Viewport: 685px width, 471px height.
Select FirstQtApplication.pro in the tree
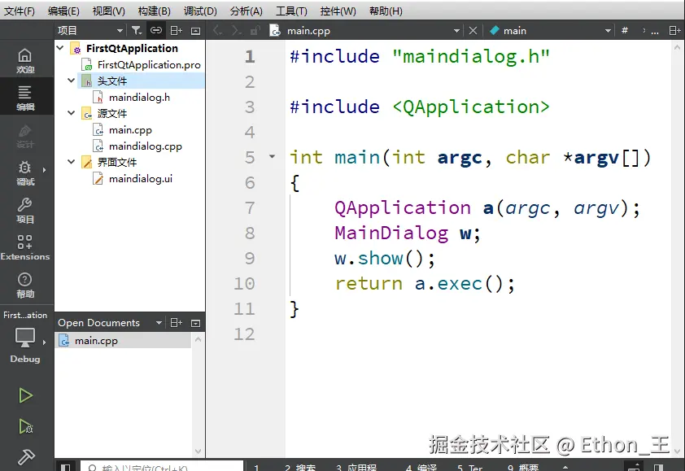click(x=149, y=64)
